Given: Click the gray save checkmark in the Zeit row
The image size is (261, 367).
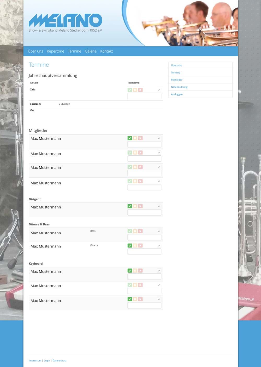Looking at the screenshot, I should (x=159, y=90).
